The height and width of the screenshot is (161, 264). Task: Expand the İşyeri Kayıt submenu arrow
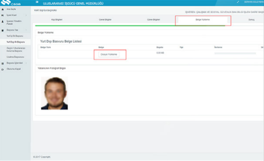[x=26, y=15]
